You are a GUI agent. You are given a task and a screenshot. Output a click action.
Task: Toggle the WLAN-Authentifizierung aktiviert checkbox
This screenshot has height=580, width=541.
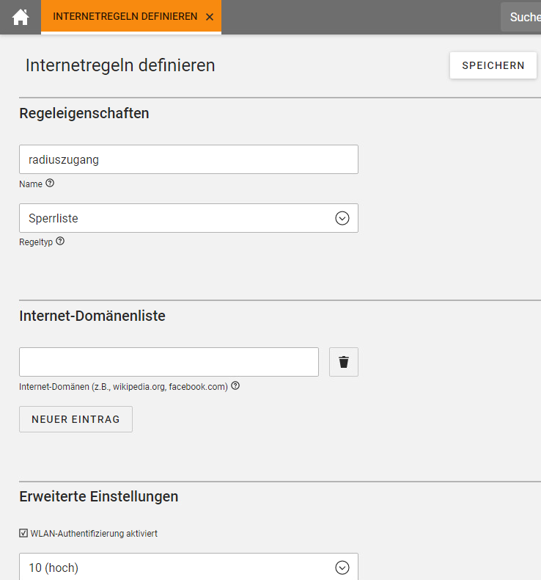23,533
